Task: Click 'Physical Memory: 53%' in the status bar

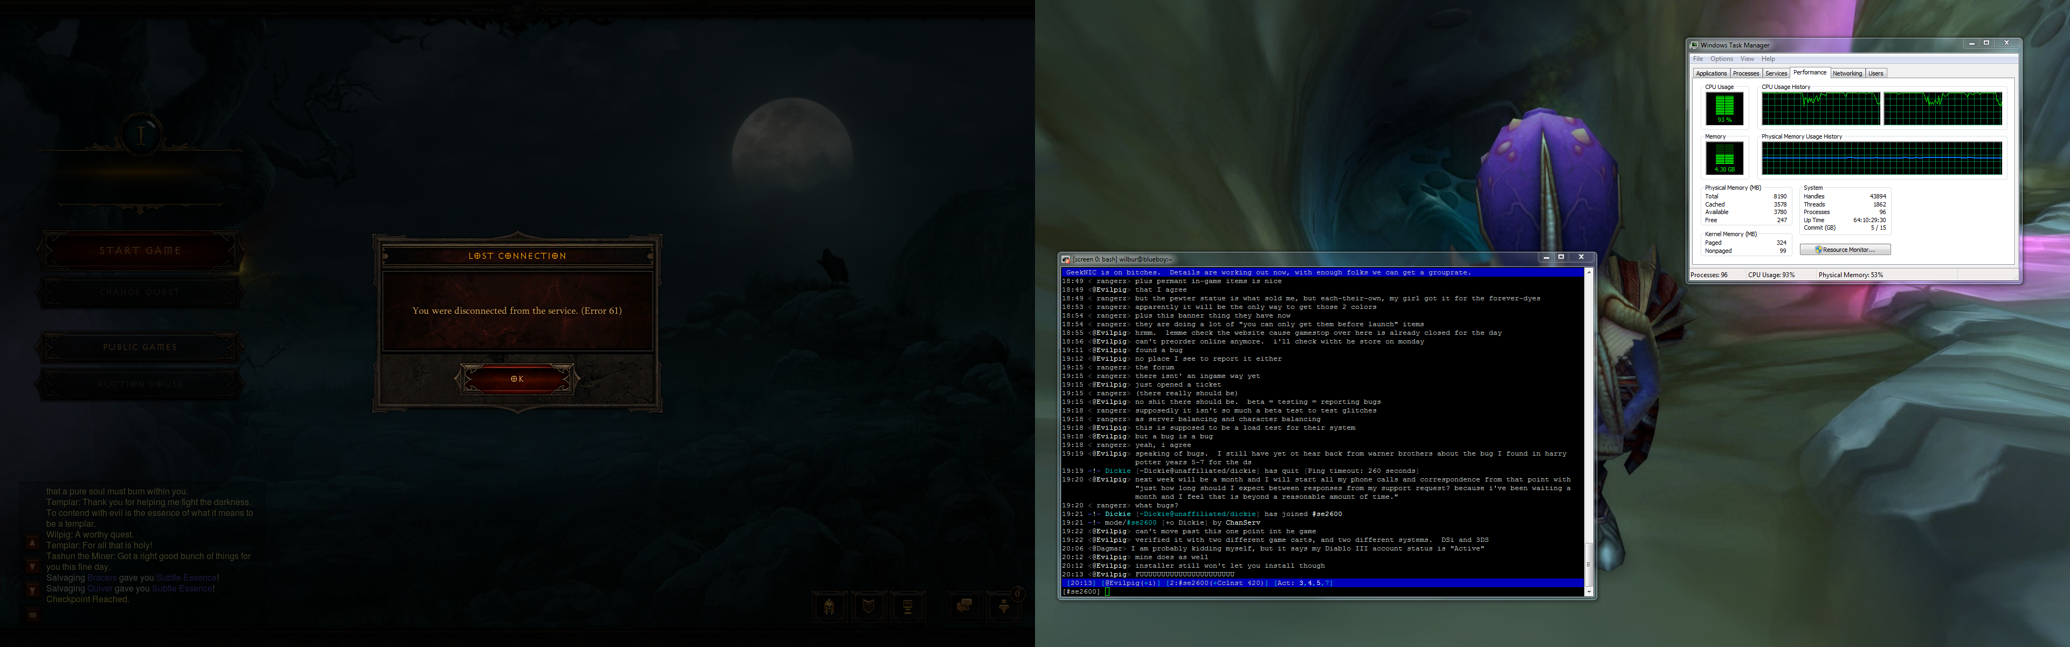Action: coord(1851,275)
